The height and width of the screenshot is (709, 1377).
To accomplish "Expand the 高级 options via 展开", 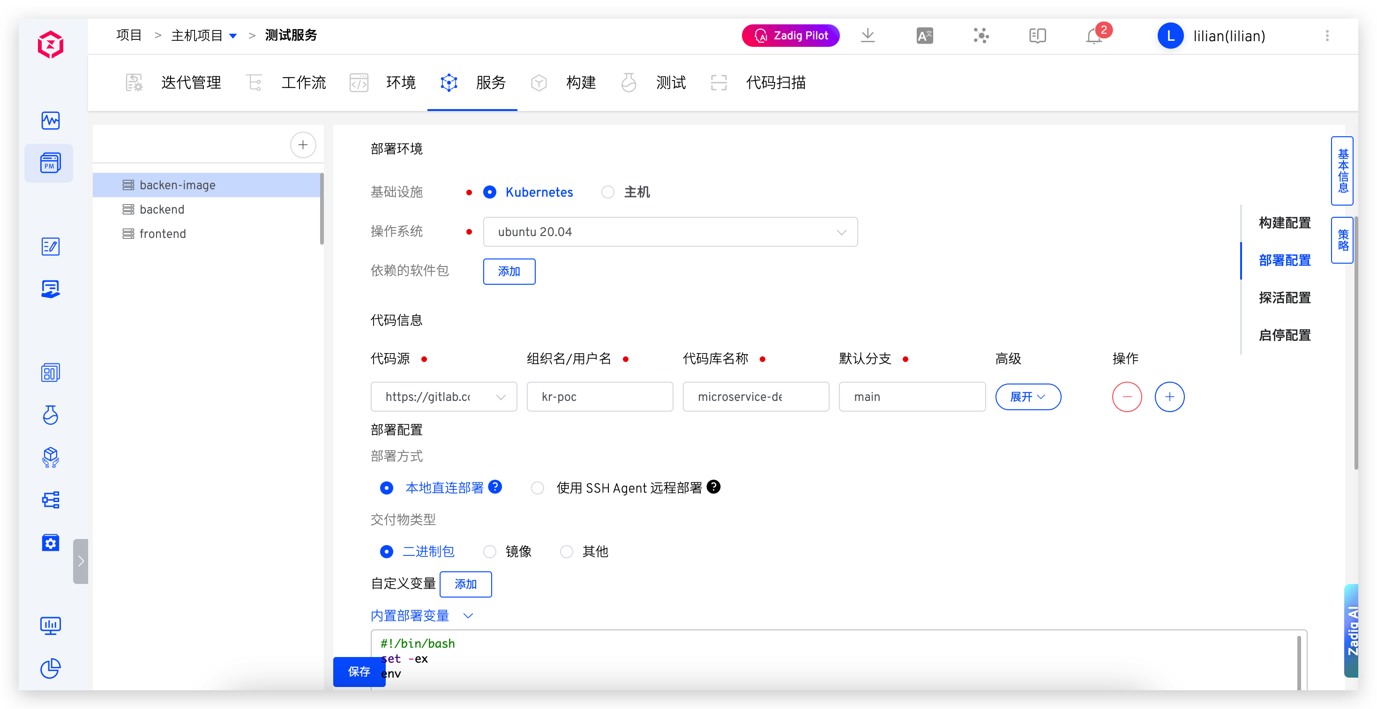I will point(1027,397).
